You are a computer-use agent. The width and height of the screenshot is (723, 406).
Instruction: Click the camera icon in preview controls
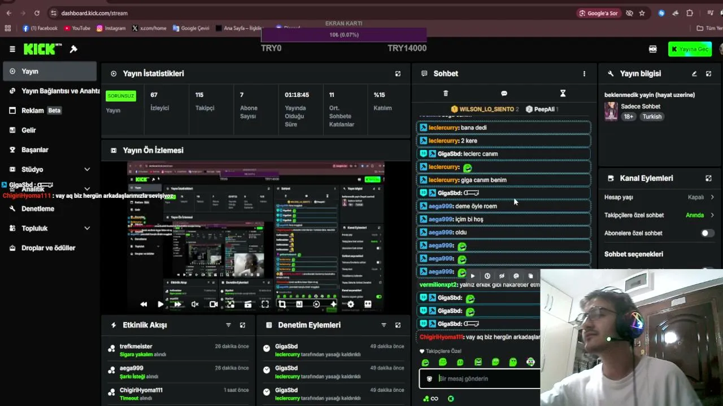213,304
